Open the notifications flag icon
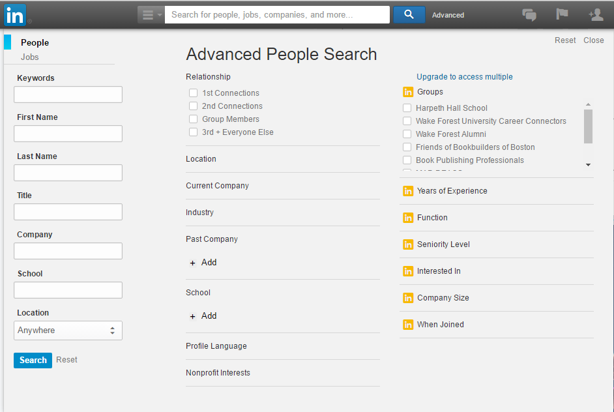Image resolution: width=614 pixels, height=412 pixels. click(562, 14)
